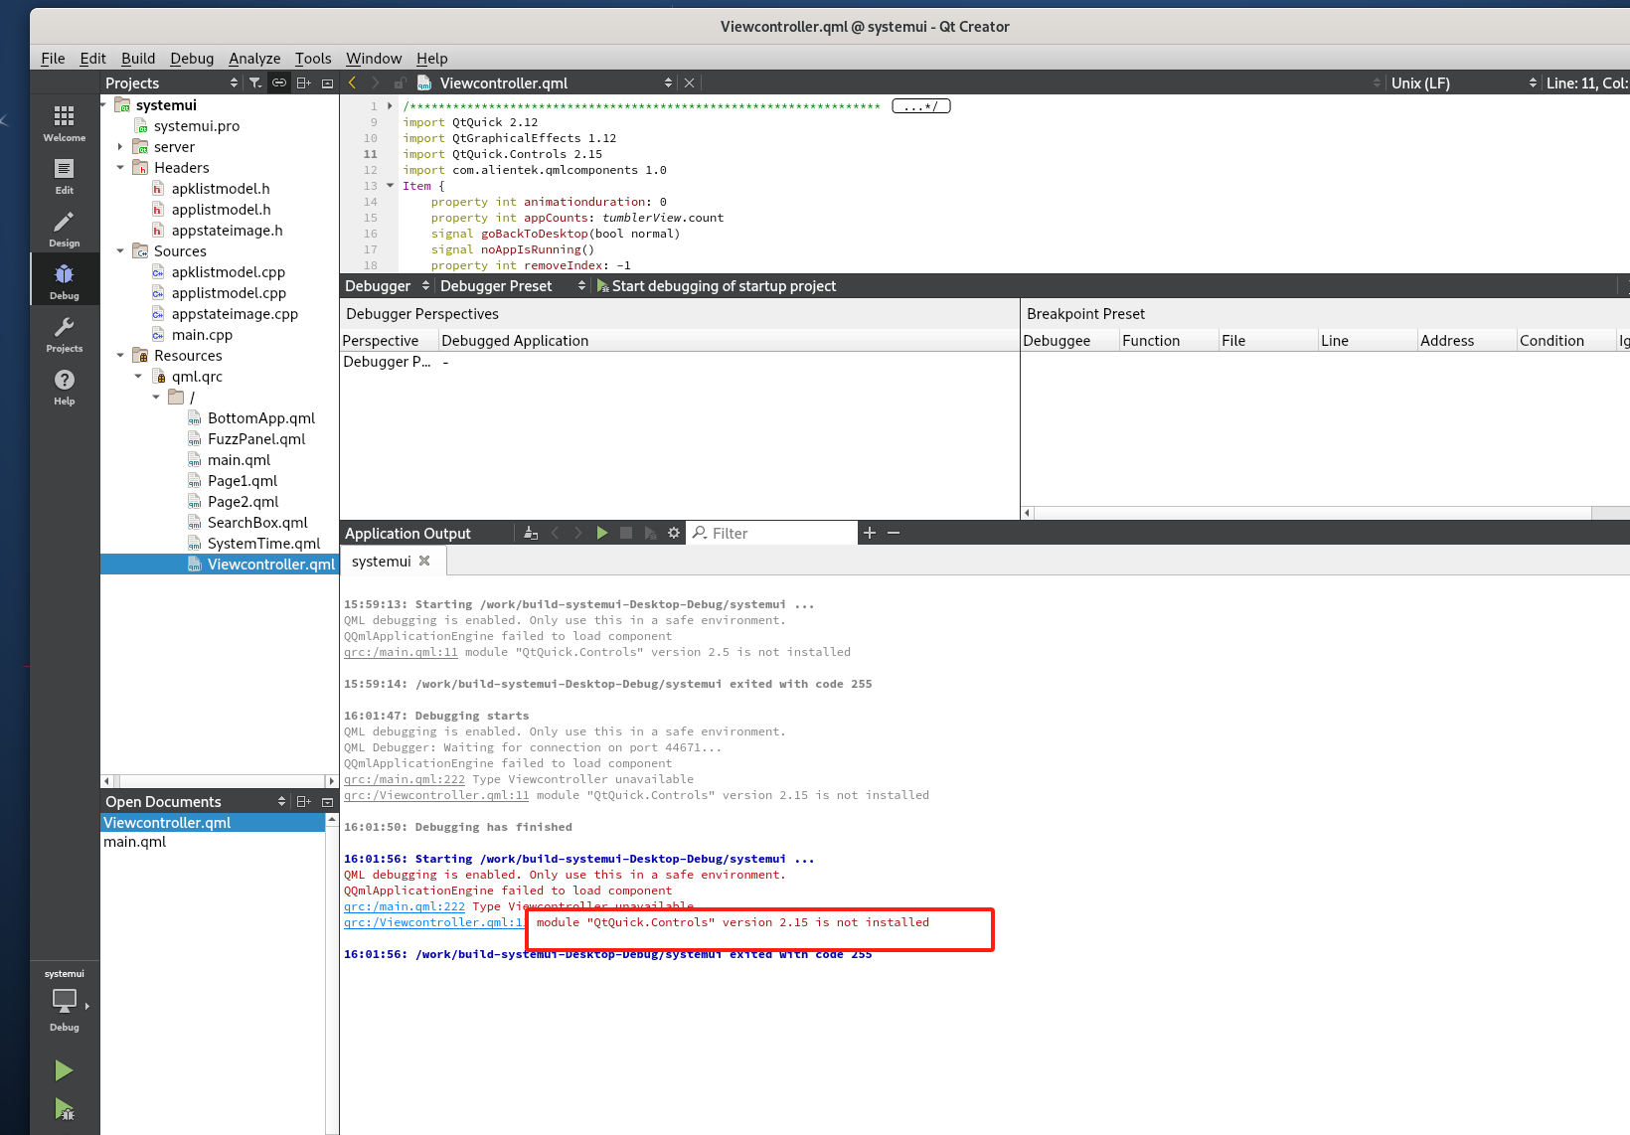Viewport: 1630px width, 1135px height.
Task: Increase Application Output font size
Action: click(x=870, y=533)
